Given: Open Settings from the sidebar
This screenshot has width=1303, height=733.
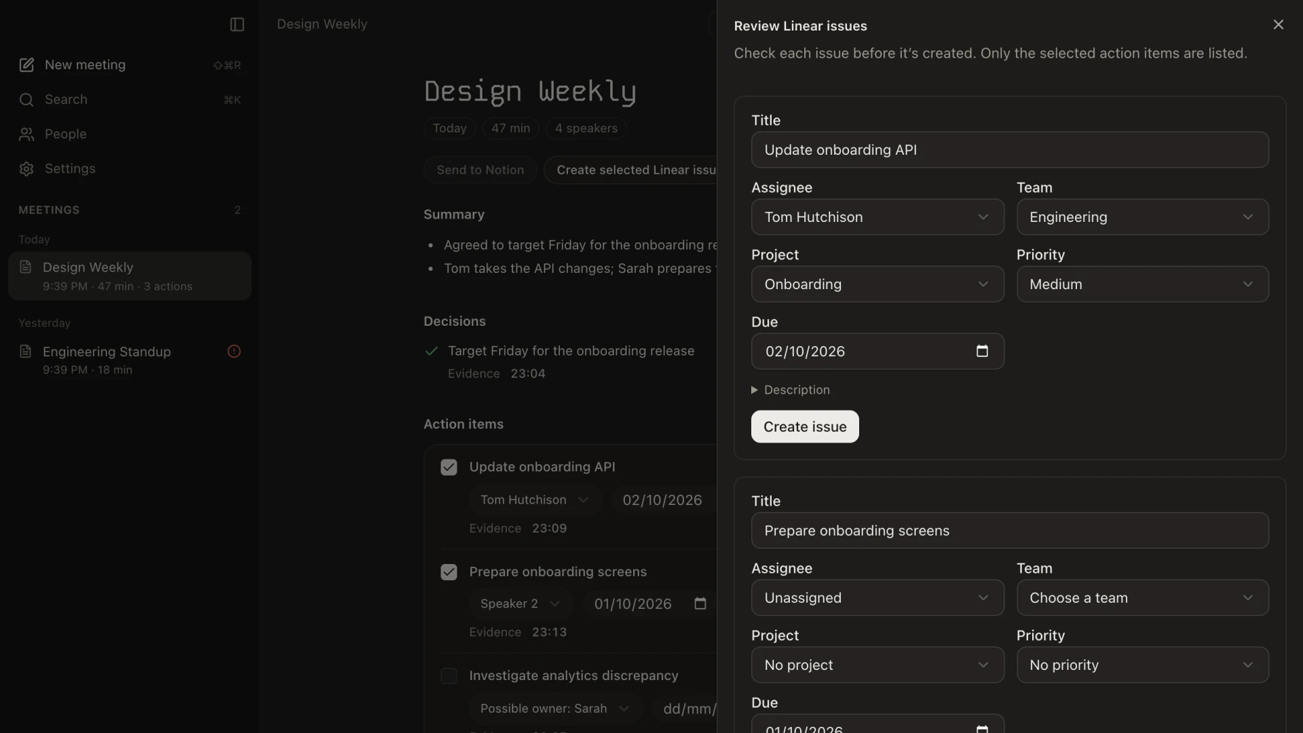Looking at the screenshot, I should pos(129,169).
